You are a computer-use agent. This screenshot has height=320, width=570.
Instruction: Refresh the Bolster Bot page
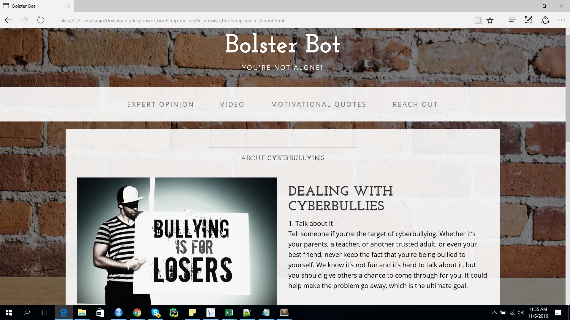click(x=41, y=20)
